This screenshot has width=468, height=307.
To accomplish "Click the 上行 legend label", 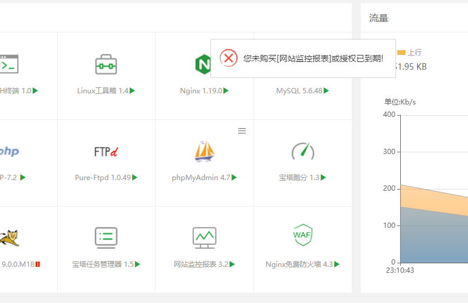I will [x=415, y=53].
